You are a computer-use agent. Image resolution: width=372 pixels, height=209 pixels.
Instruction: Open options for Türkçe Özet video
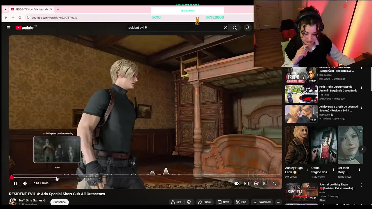pos(362,68)
